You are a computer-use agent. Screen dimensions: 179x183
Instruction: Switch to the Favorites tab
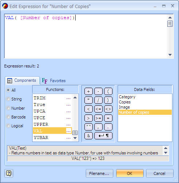coord(54,81)
